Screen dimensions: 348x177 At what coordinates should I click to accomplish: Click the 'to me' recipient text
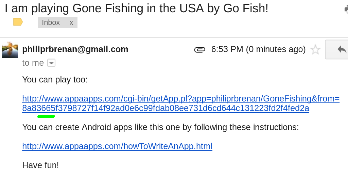[33, 63]
